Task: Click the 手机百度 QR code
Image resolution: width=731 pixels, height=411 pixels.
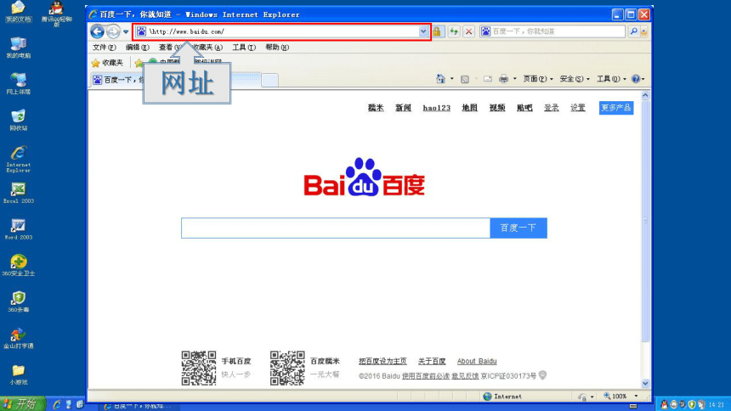Action: tap(199, 369)
